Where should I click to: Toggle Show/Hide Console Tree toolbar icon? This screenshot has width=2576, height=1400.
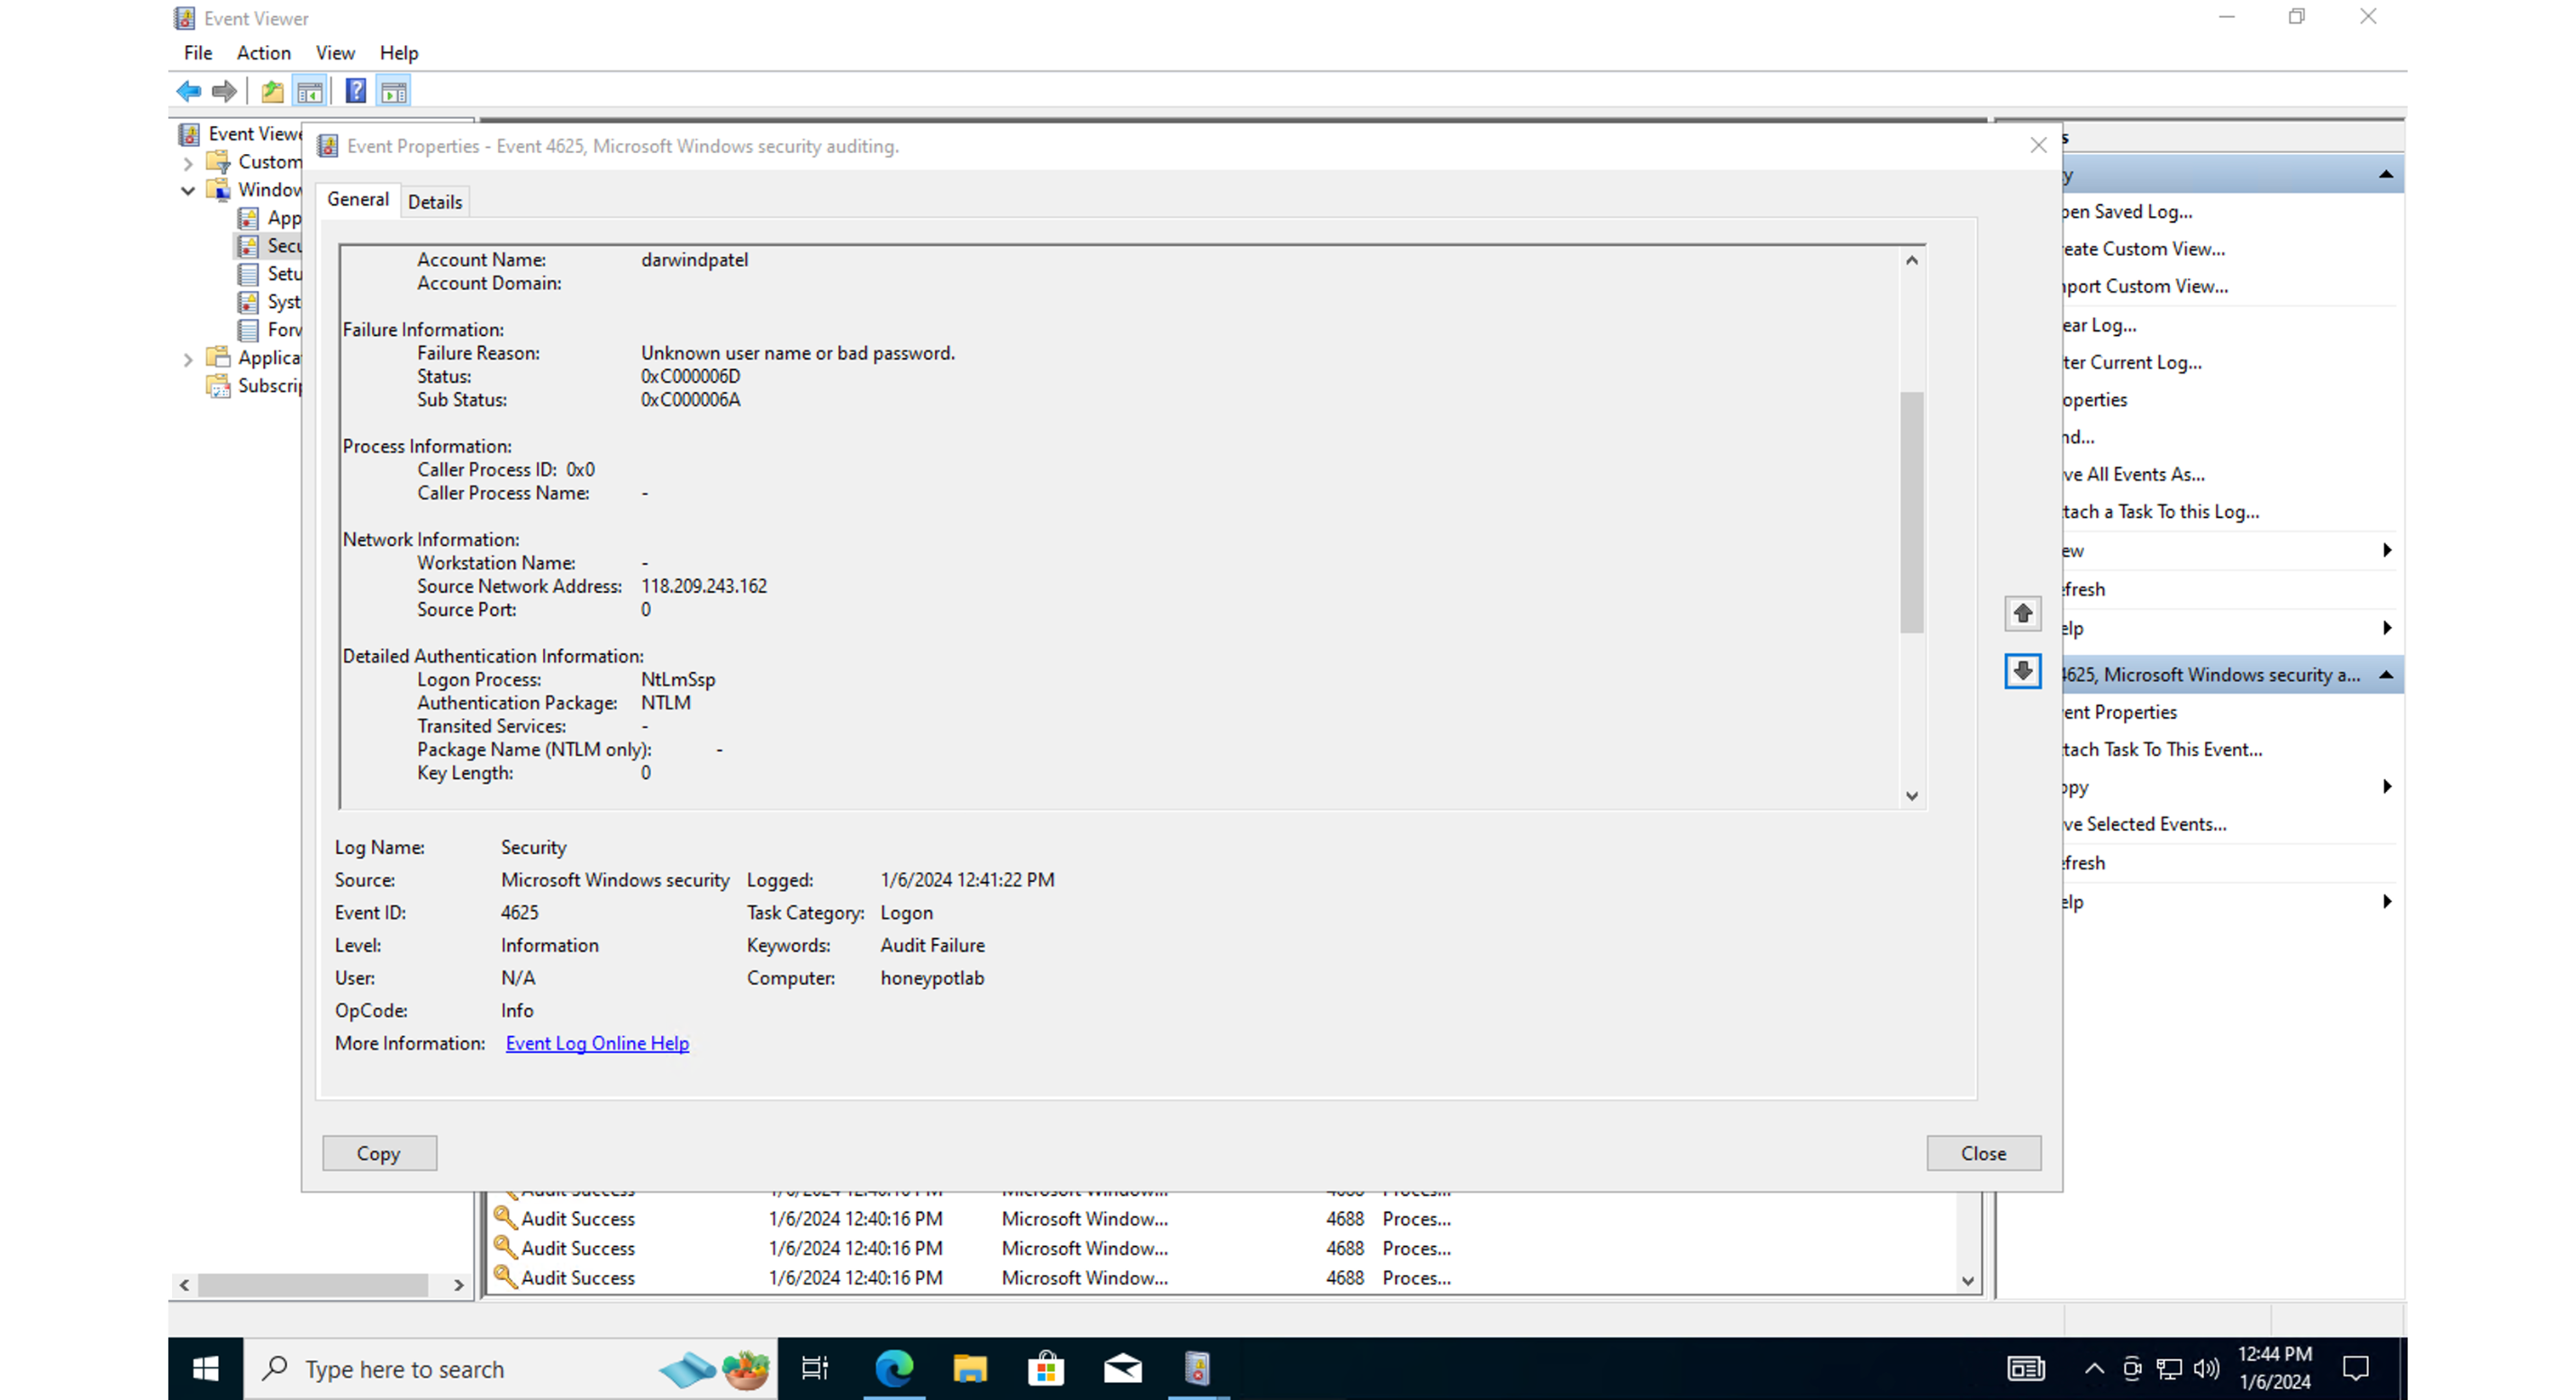310,91
